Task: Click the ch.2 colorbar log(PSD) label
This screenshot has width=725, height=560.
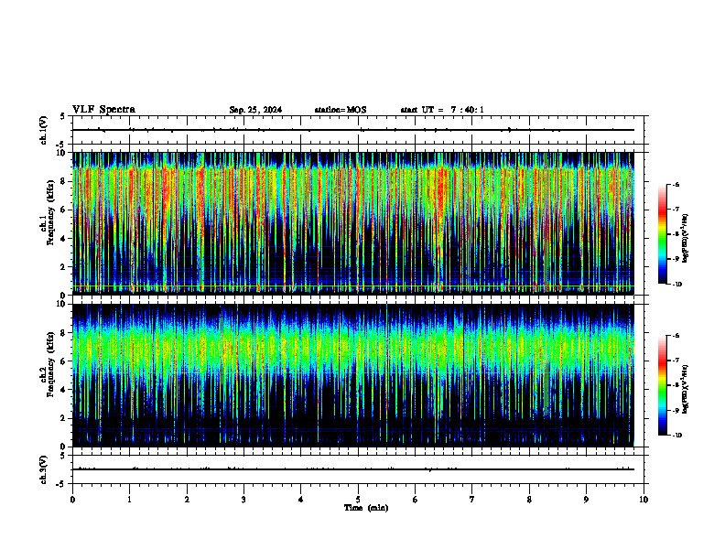Action: pyautogui.click(x=686, y=389)
